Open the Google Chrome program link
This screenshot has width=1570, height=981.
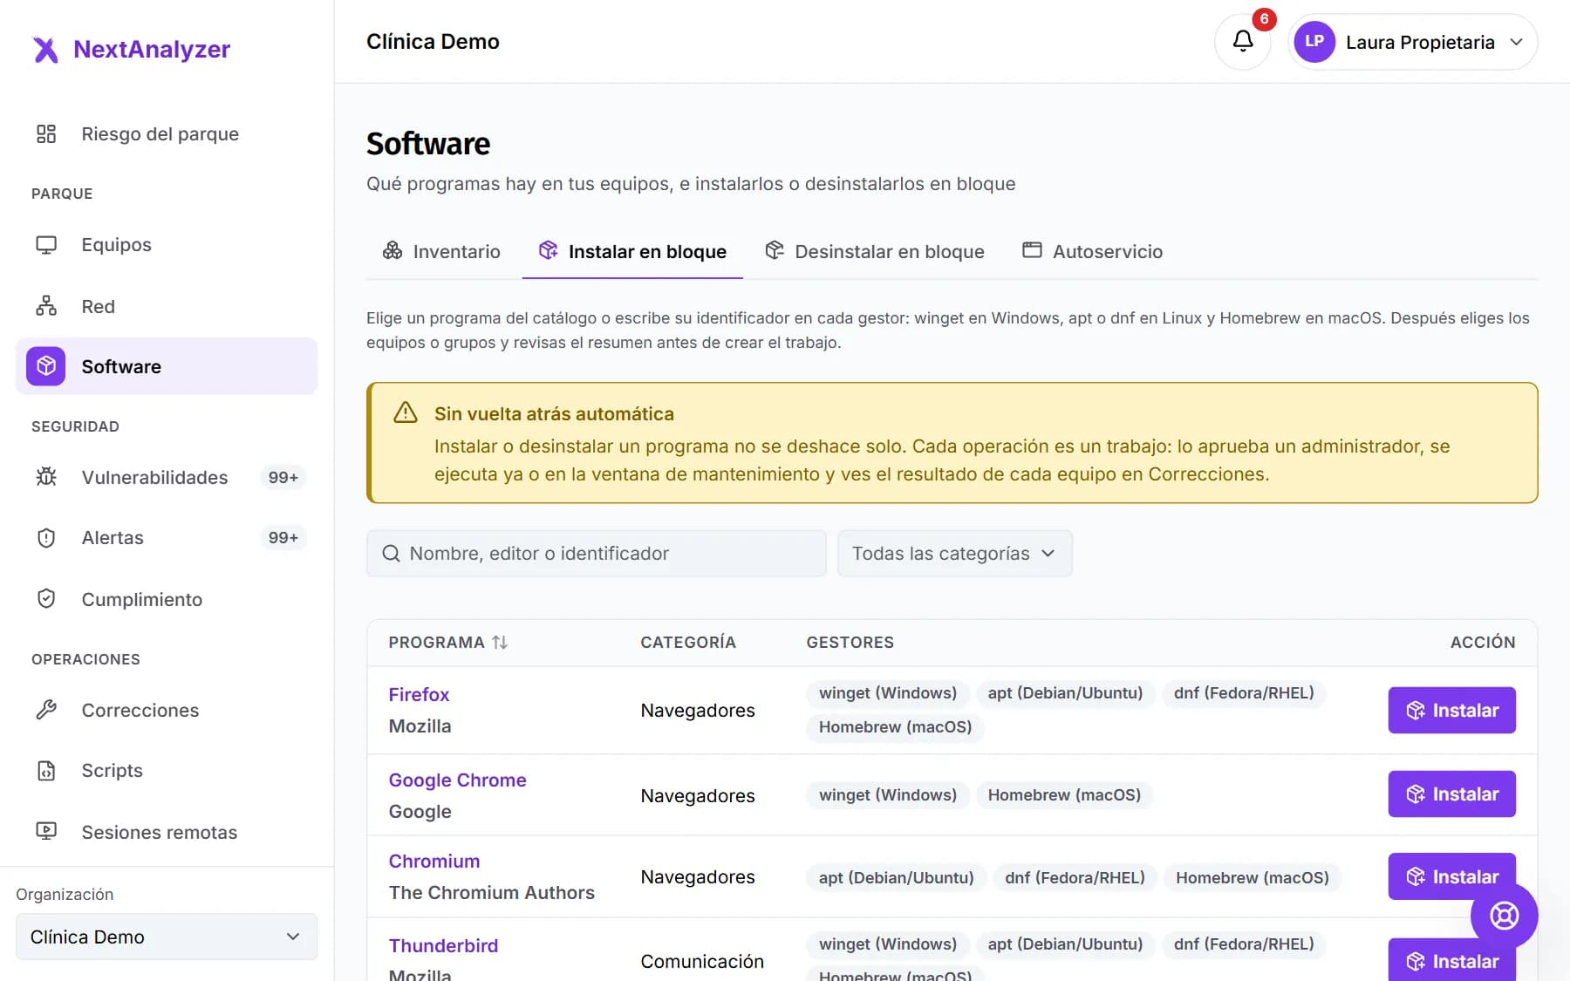click(457, 780)
